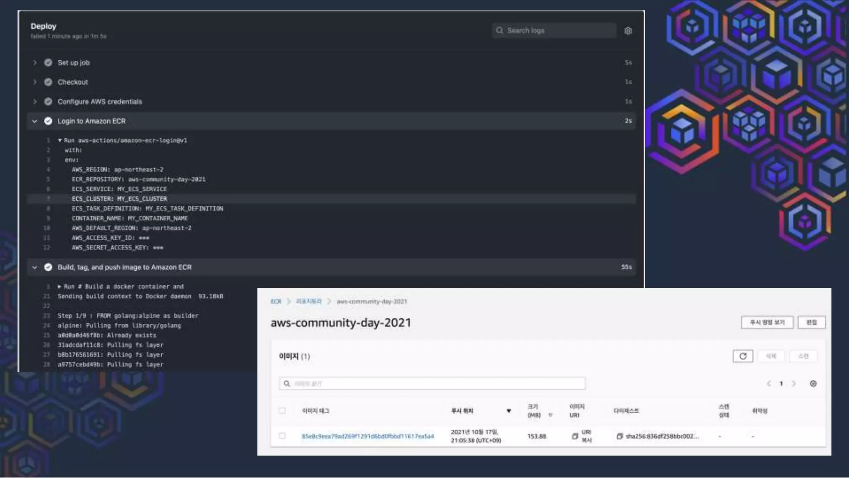Open ECR table preferences gear icon
This screenshot has height=478, width=849.
click(813, 383)
